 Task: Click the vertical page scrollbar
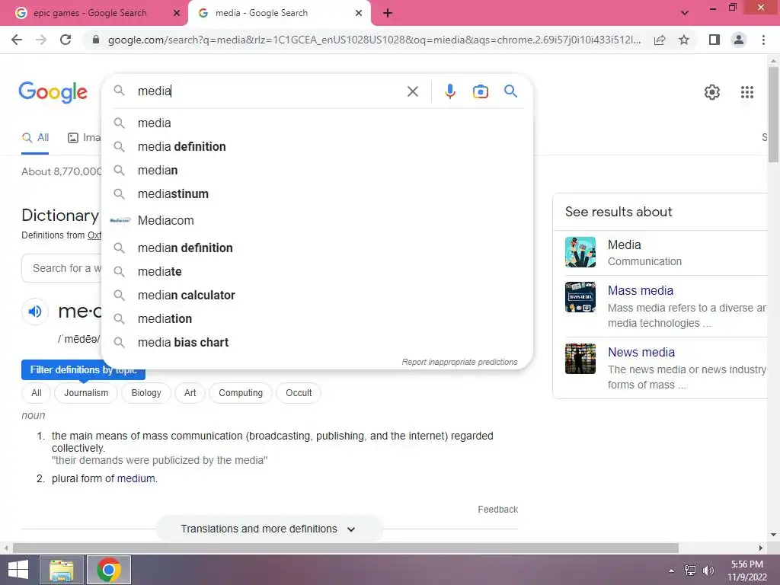click(773, 114)
